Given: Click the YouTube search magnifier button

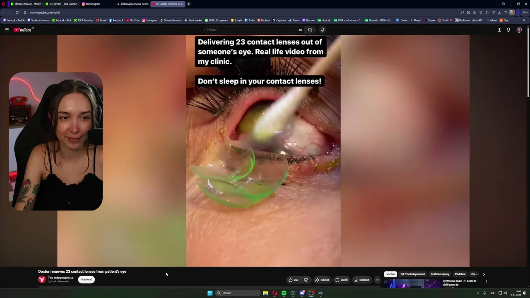Looking at the screenshot, I should click(310, 30).
